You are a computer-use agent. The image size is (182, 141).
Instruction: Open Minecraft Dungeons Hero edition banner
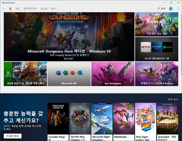(69, 37)
